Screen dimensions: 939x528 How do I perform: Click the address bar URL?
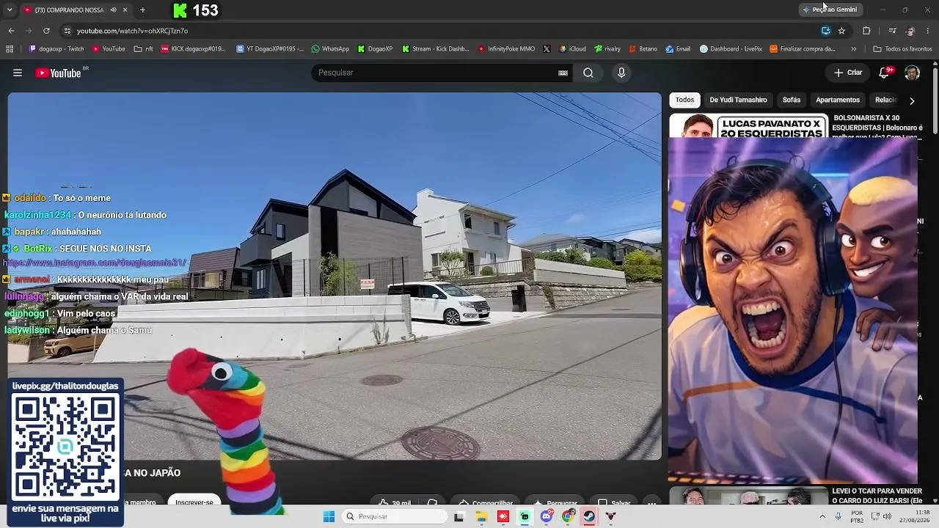(132, 31)
